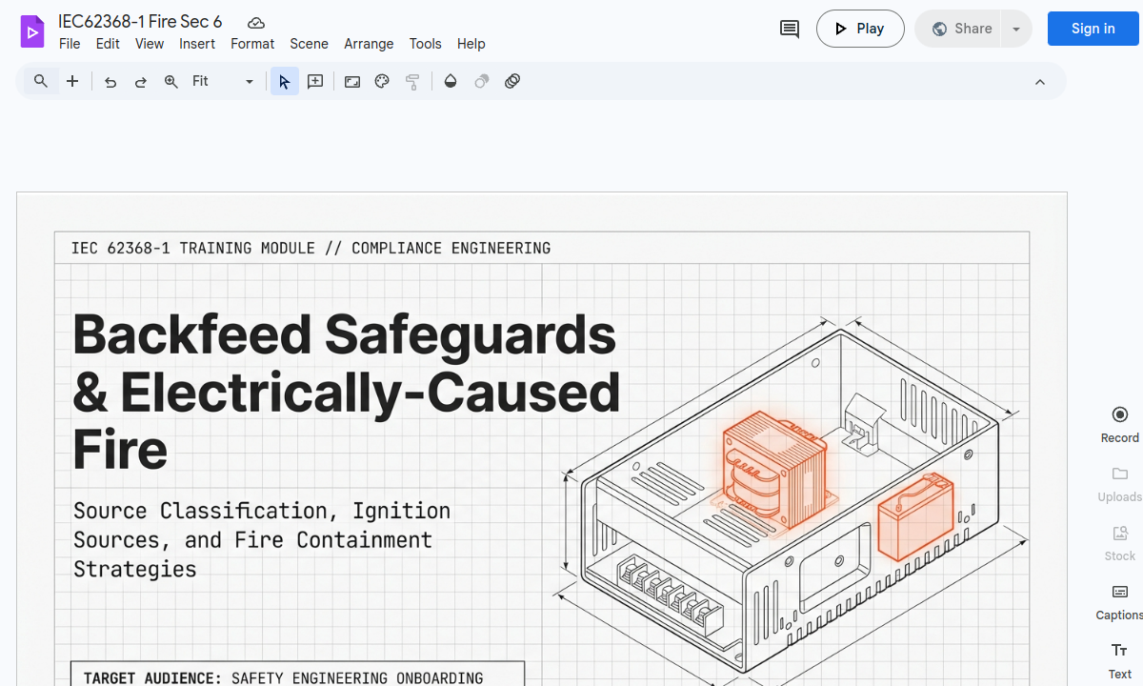Undo the last action
This screenshot has height=686, width=1143.
[110, 82]
